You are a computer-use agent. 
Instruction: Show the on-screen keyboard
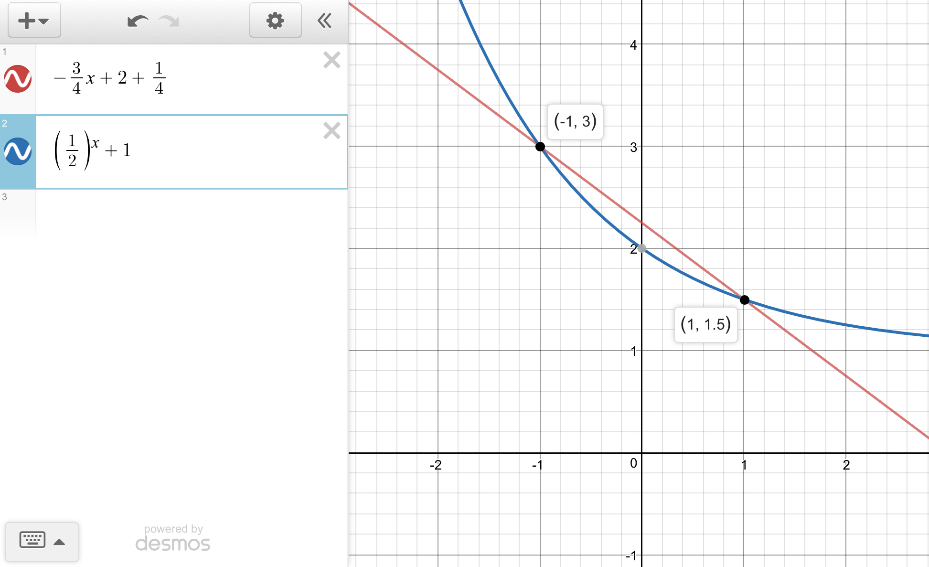click(32, 540)
